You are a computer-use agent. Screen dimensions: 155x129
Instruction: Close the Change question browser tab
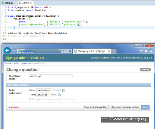tap(109, 51)
